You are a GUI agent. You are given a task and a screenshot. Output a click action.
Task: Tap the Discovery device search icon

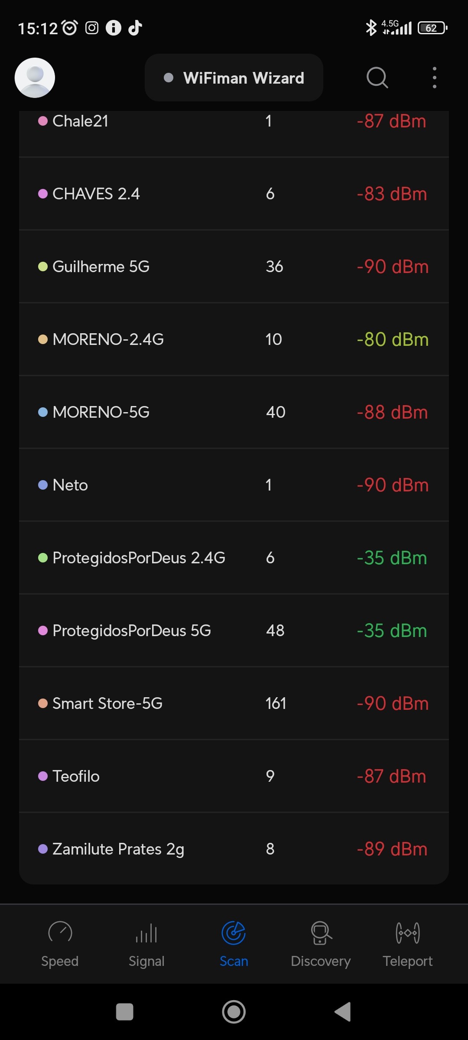click(x=321, y=933)
